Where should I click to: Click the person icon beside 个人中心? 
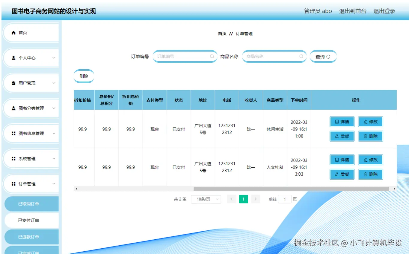[13, 58]
